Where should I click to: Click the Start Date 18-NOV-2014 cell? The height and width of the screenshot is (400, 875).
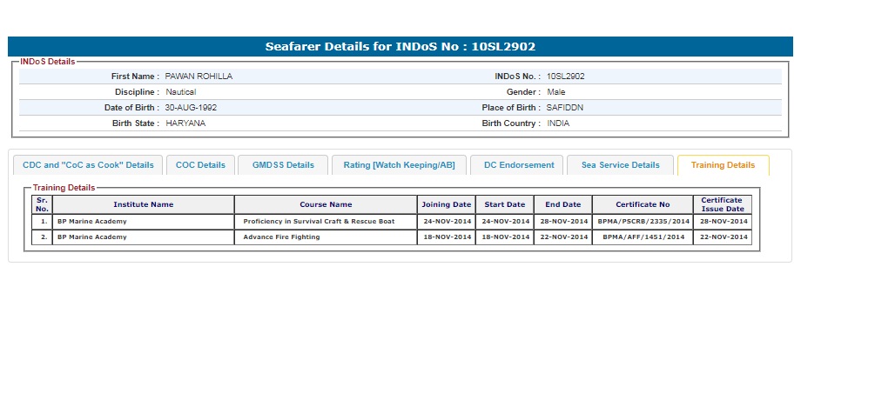coord(505,237)
